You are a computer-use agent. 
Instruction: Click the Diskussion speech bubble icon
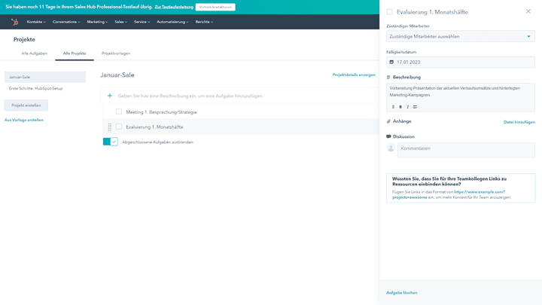point(388,136)
